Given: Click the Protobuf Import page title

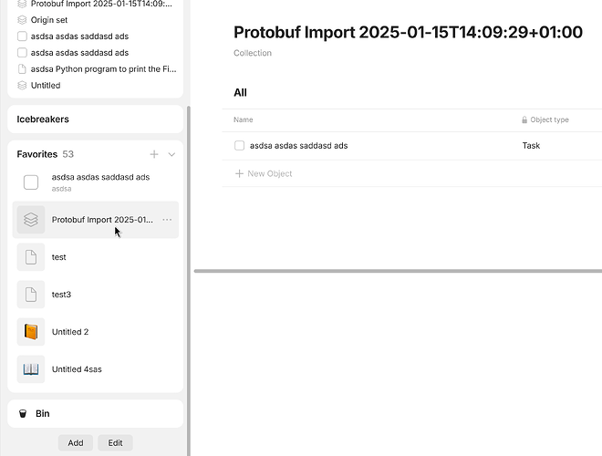Looking at the screenshot, I should click(x=408, y=32).
